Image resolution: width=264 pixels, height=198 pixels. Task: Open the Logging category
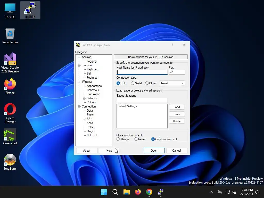[x=92, y=61]
